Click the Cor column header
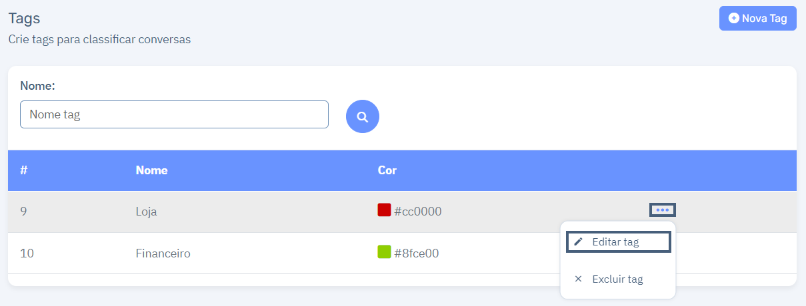Viewport: 806px width, 306px height. tap(387, 170)
